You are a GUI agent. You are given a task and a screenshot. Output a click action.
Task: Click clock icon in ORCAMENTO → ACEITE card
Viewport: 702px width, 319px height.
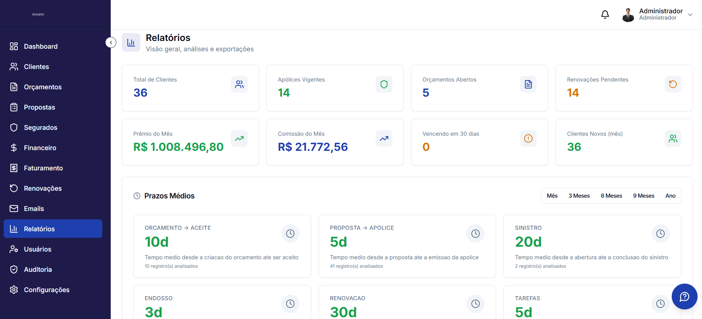point(290,233)
